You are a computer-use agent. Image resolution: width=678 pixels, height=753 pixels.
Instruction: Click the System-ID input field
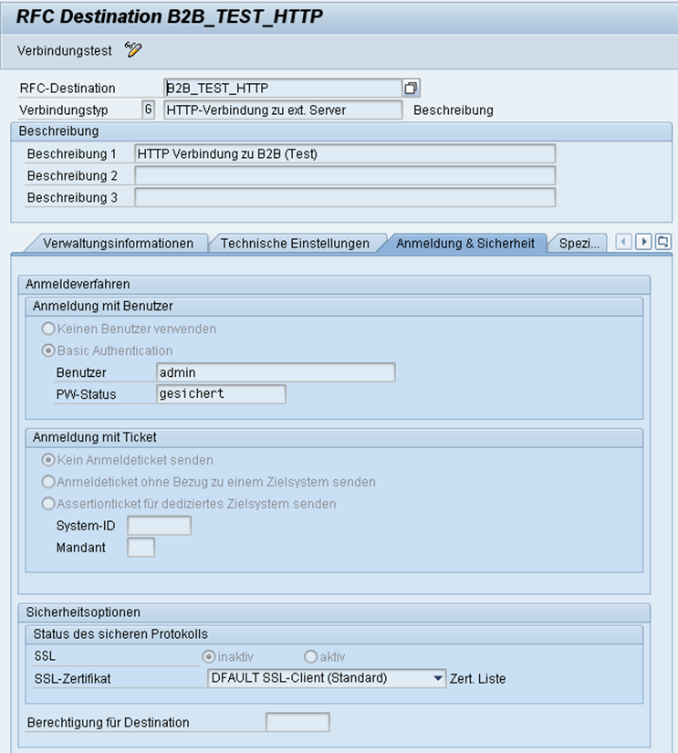159,526
